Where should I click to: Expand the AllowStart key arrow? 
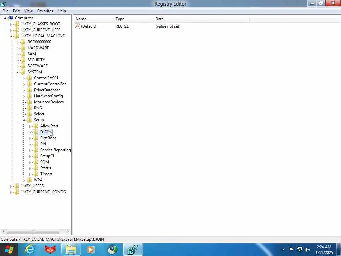coord(30,126)
